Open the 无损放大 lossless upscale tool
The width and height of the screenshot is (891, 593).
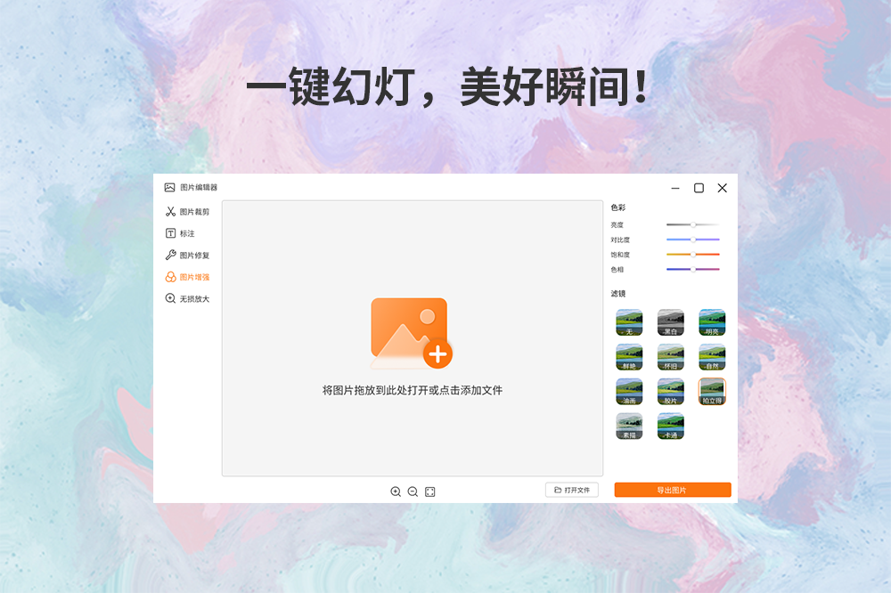[186, 299]
